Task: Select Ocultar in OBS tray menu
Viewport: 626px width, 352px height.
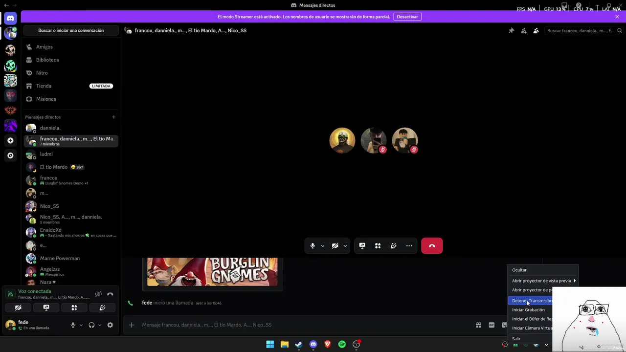Action: (542, 270)
